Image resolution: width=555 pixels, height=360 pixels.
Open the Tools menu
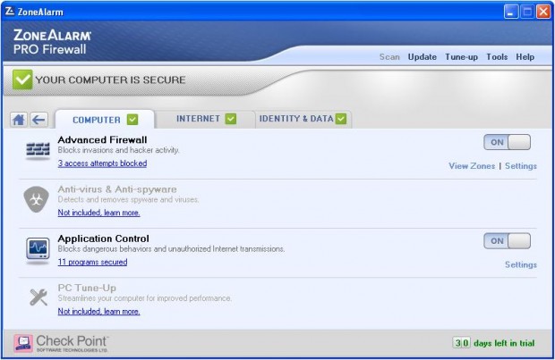497,57
